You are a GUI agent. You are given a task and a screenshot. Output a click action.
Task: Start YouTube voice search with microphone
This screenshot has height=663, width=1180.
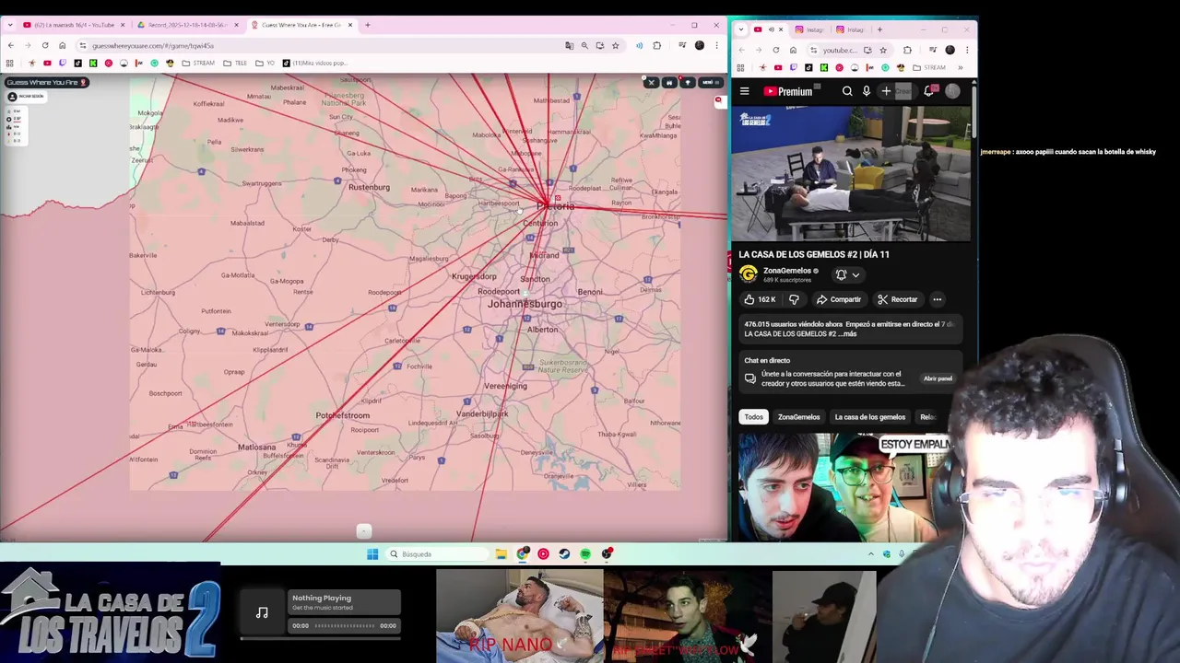tap(867, 91)
